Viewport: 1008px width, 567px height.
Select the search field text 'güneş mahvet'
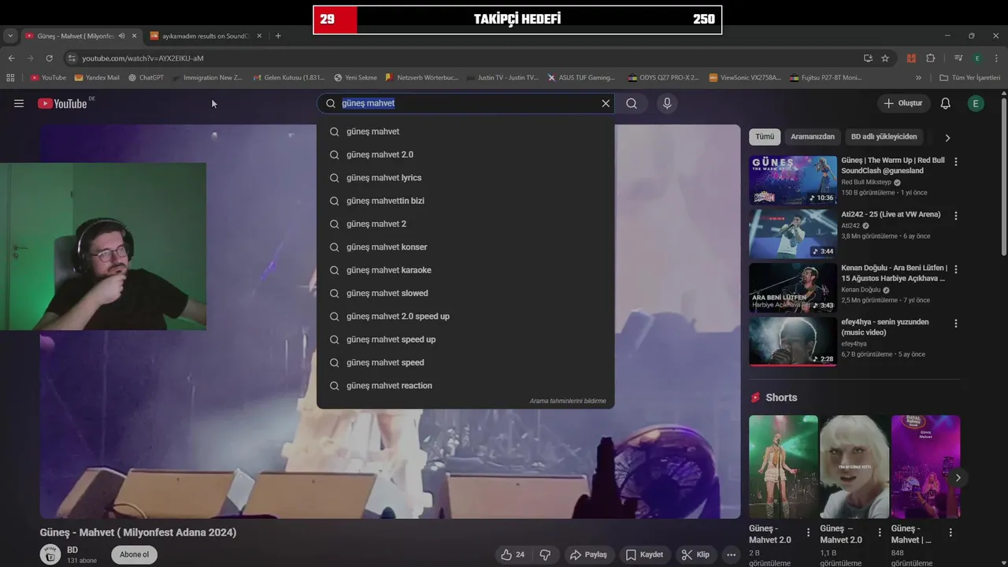click(x=368, y=103)
